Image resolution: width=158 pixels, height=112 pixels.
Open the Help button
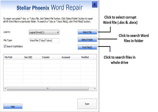pyautogui.click(x=13, y=106)
